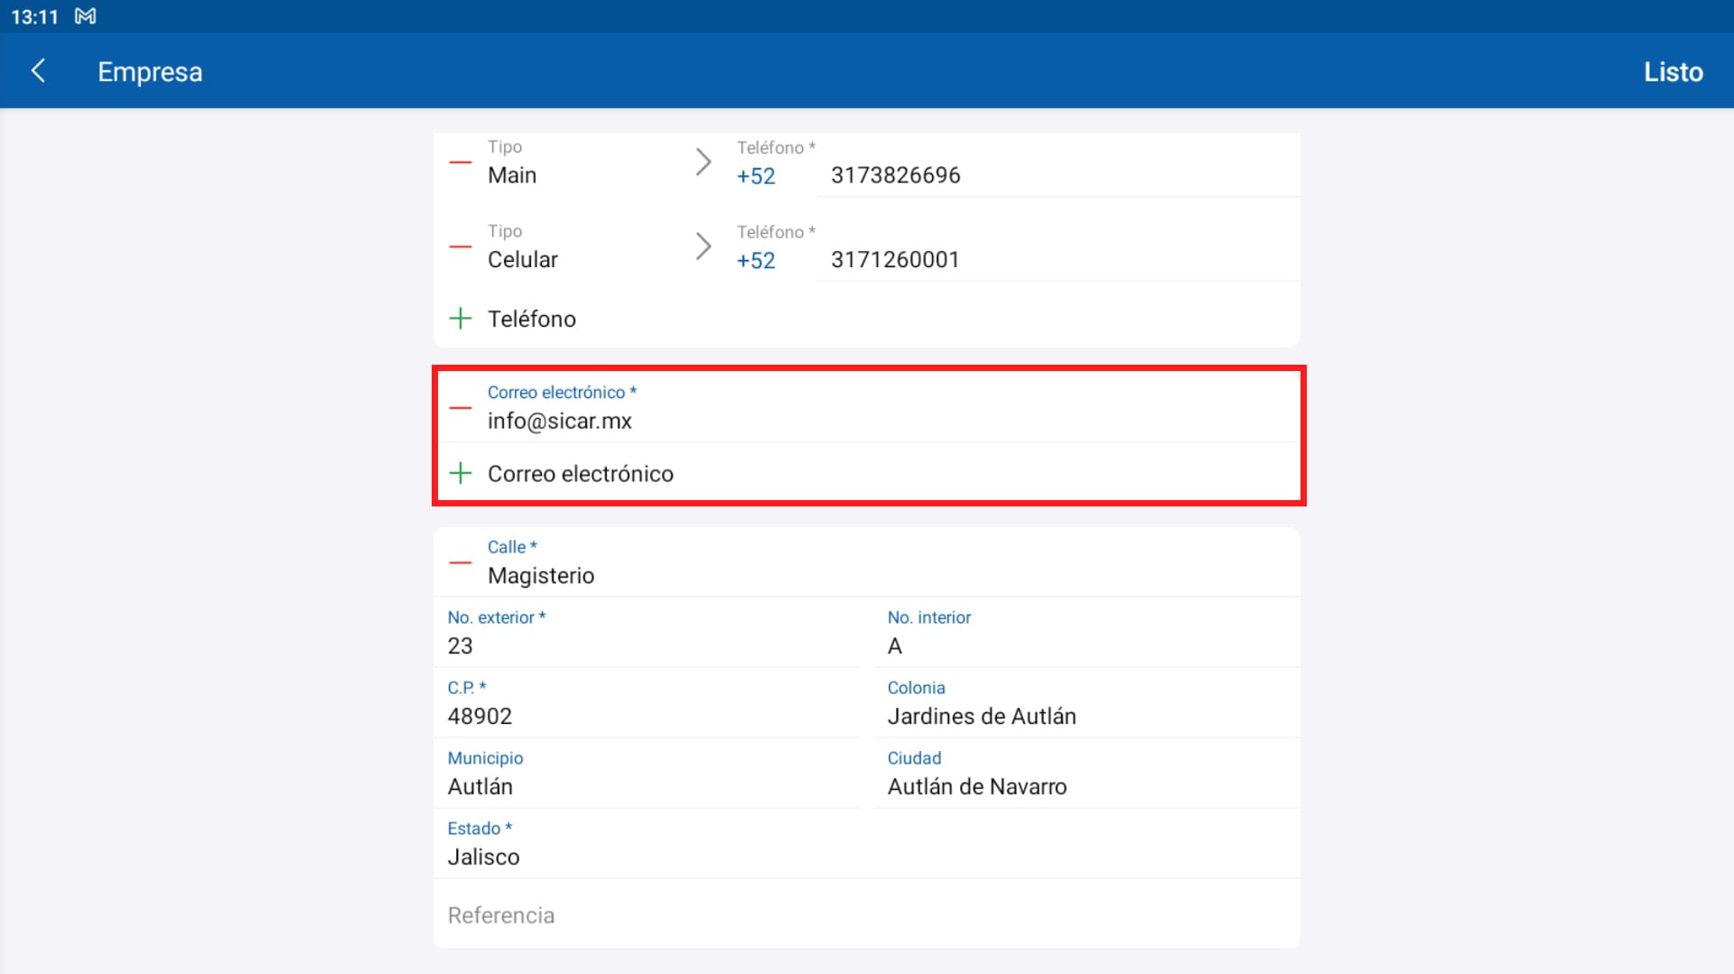Expand the Main phone type chevron
Viewport: 1734px width, 974px height.
[x=703, y=162]
